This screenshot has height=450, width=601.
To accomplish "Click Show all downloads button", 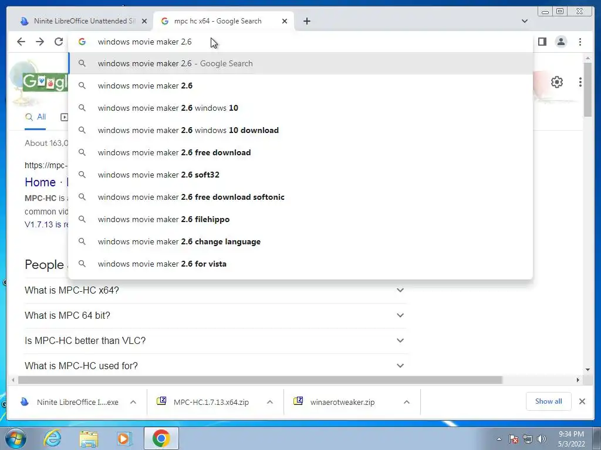I will (549, 401).
